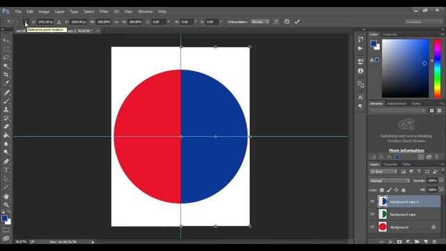Image resolution: width=446 pixels, height=251 pixels.
Task: Open the Layers panel flyout menu
Action: tap(442, 165)
